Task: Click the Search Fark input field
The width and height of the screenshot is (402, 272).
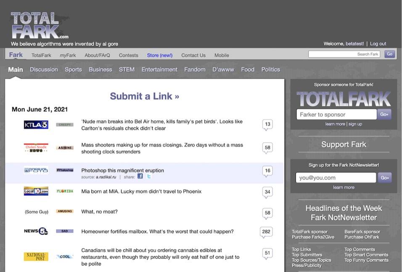Action: 344,54
